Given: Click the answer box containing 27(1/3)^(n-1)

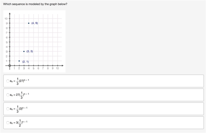Looking at the screenshot, I should coord(104,95).
